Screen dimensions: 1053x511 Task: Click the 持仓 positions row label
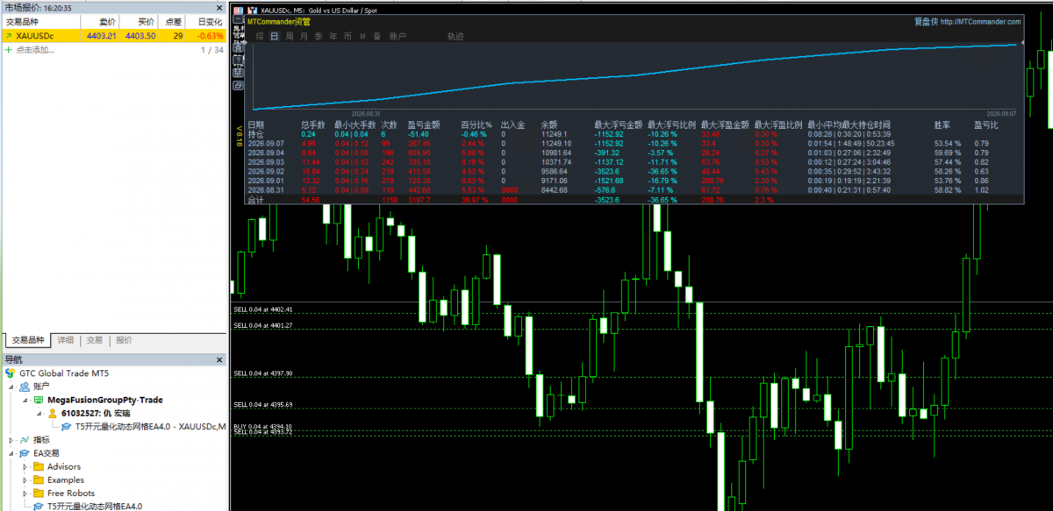(256, 133)
